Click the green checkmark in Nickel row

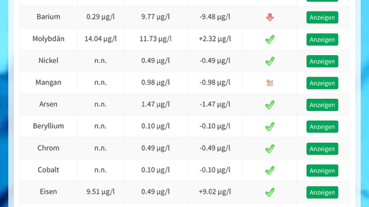(x=270, y=62)
